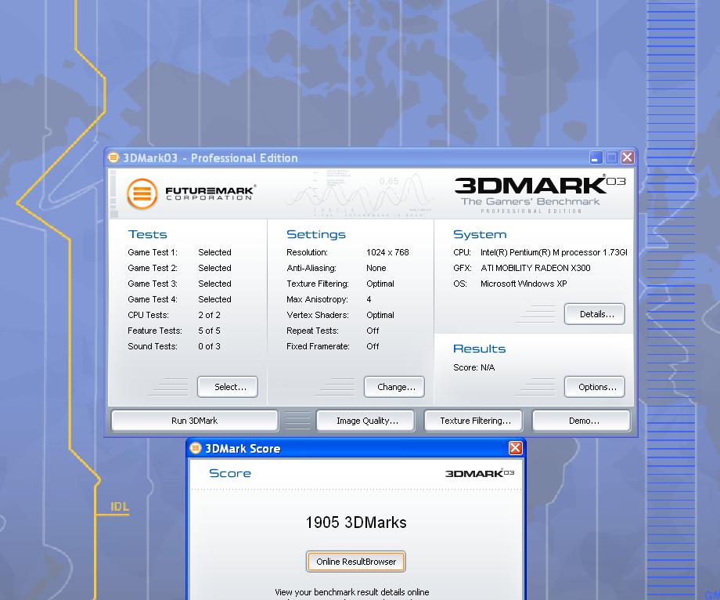Click the Results section heading
Viewport: 720px width, 600px height.
click(x=480, y=349)
